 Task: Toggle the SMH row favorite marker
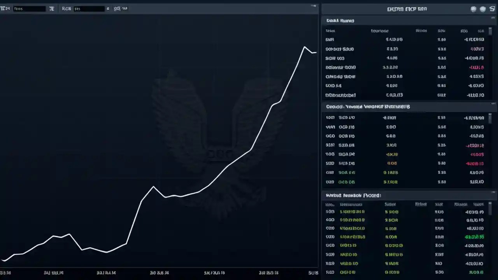pyautogui.click(x=330, y=39)
